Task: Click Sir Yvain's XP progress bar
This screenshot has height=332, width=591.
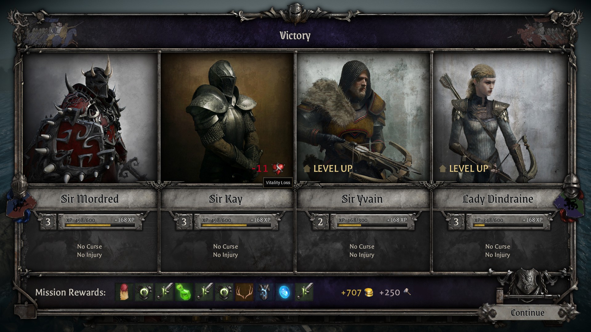Action: (372, 225)
